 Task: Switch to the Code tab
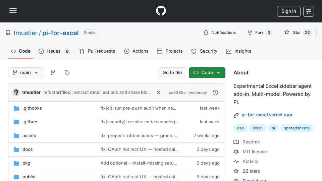[x=20, y=51]
